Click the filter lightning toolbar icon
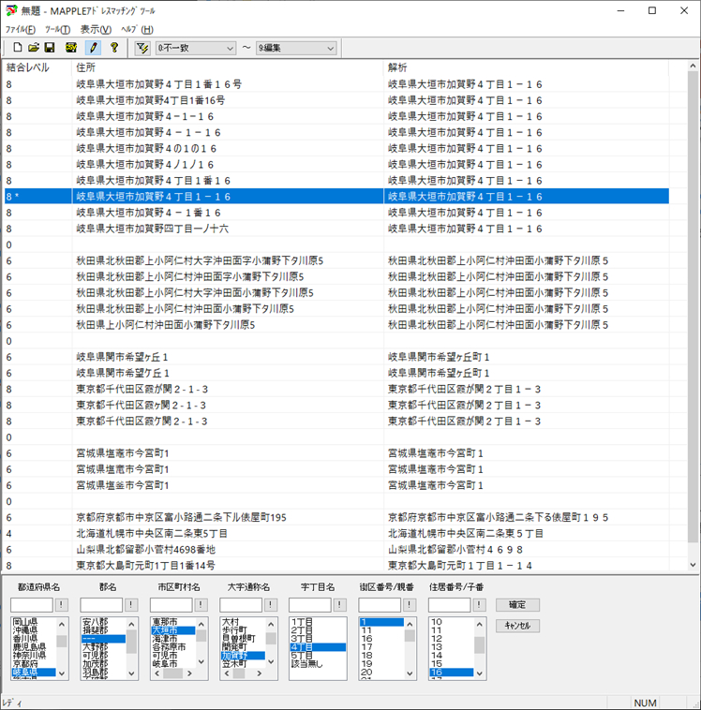 pos(142,48)
